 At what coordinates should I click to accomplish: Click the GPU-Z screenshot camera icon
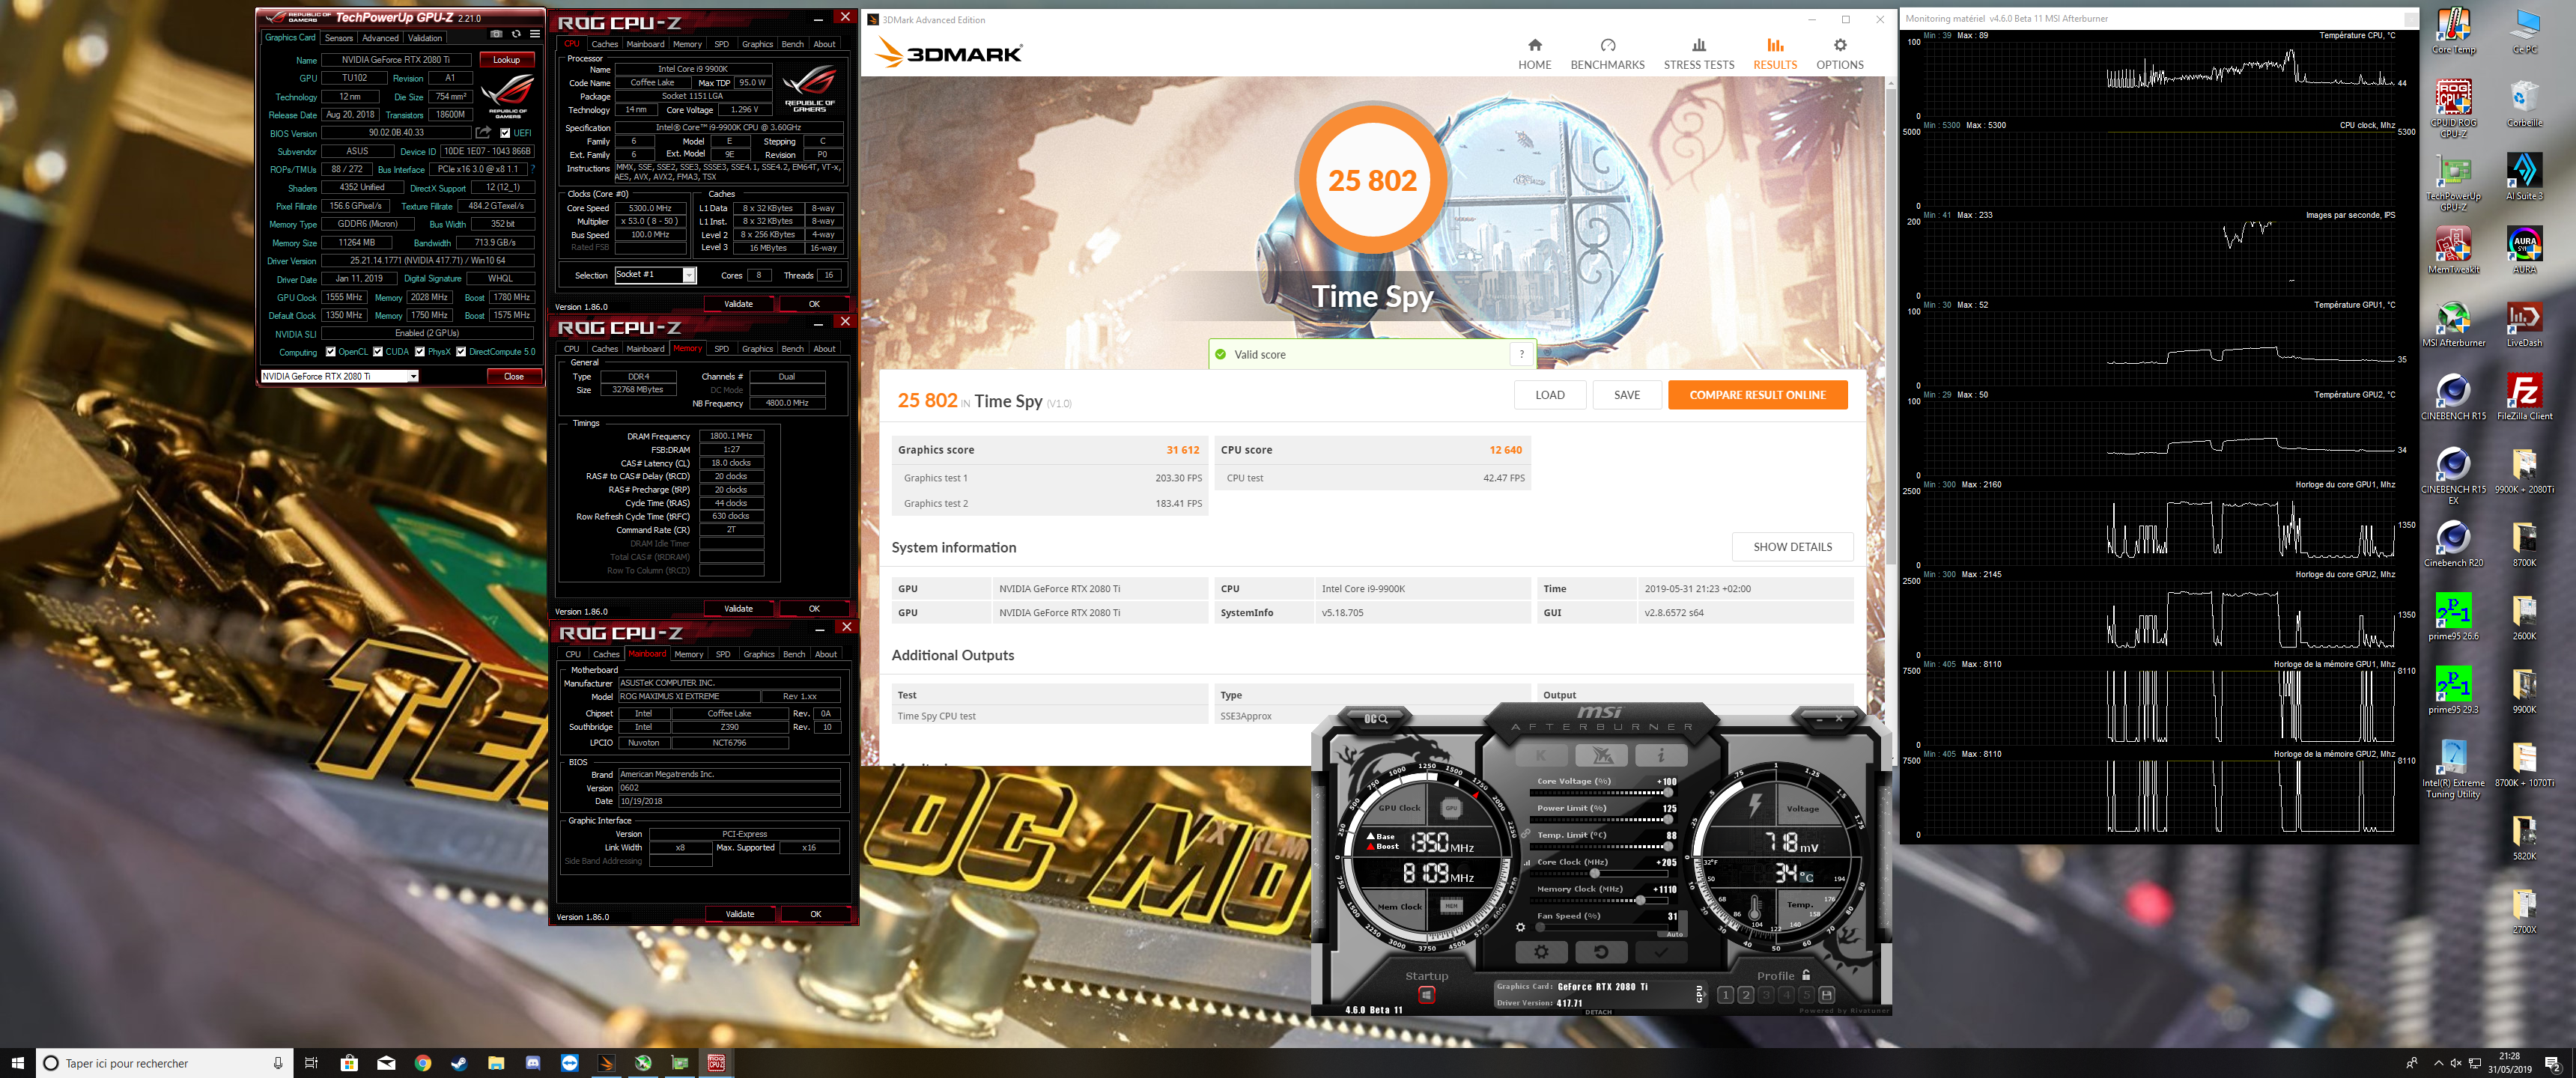coord(496,34)
